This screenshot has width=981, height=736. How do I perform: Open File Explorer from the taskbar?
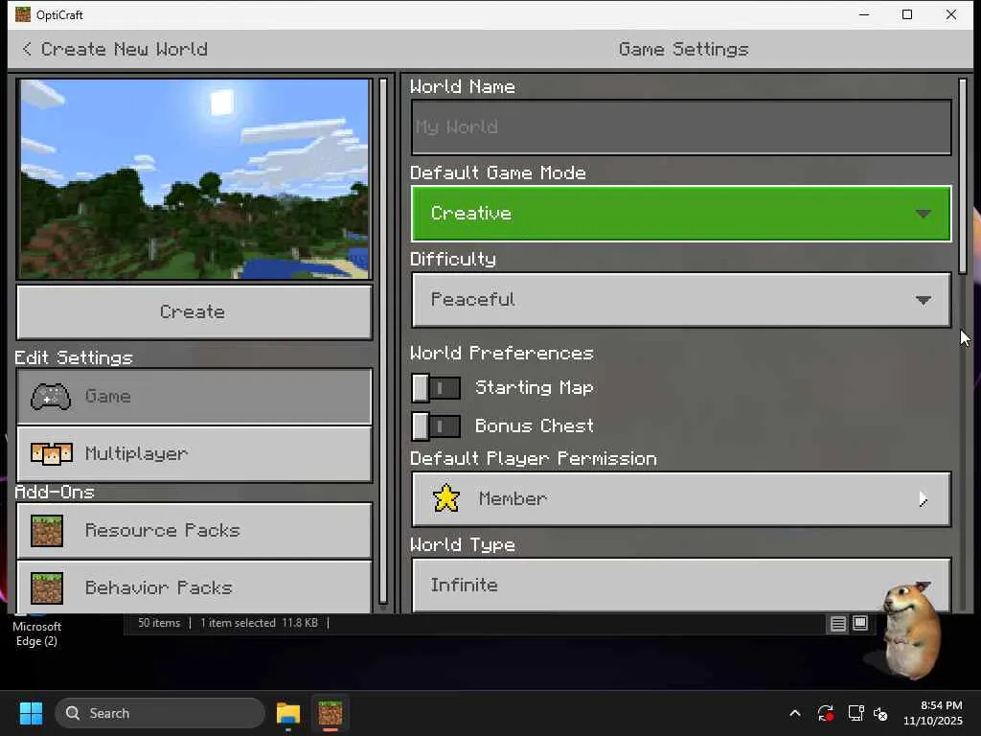coord(288,713)
